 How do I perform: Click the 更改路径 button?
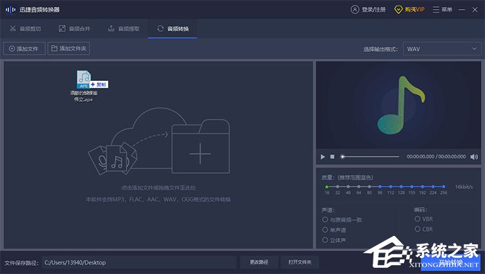point(259,262)
